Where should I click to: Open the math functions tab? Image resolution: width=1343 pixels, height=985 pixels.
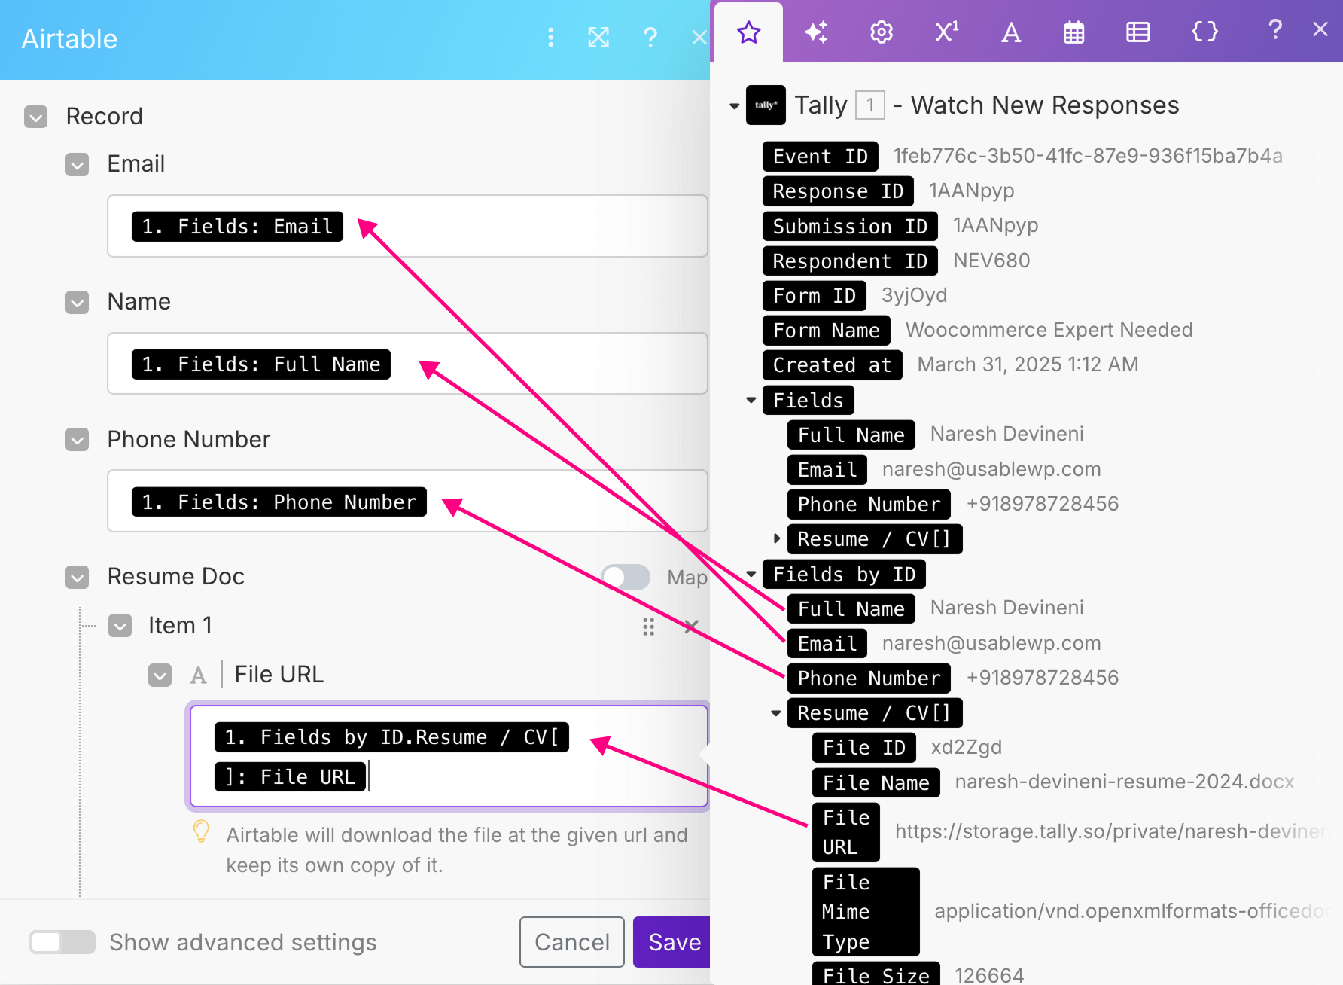coord(946,32)
